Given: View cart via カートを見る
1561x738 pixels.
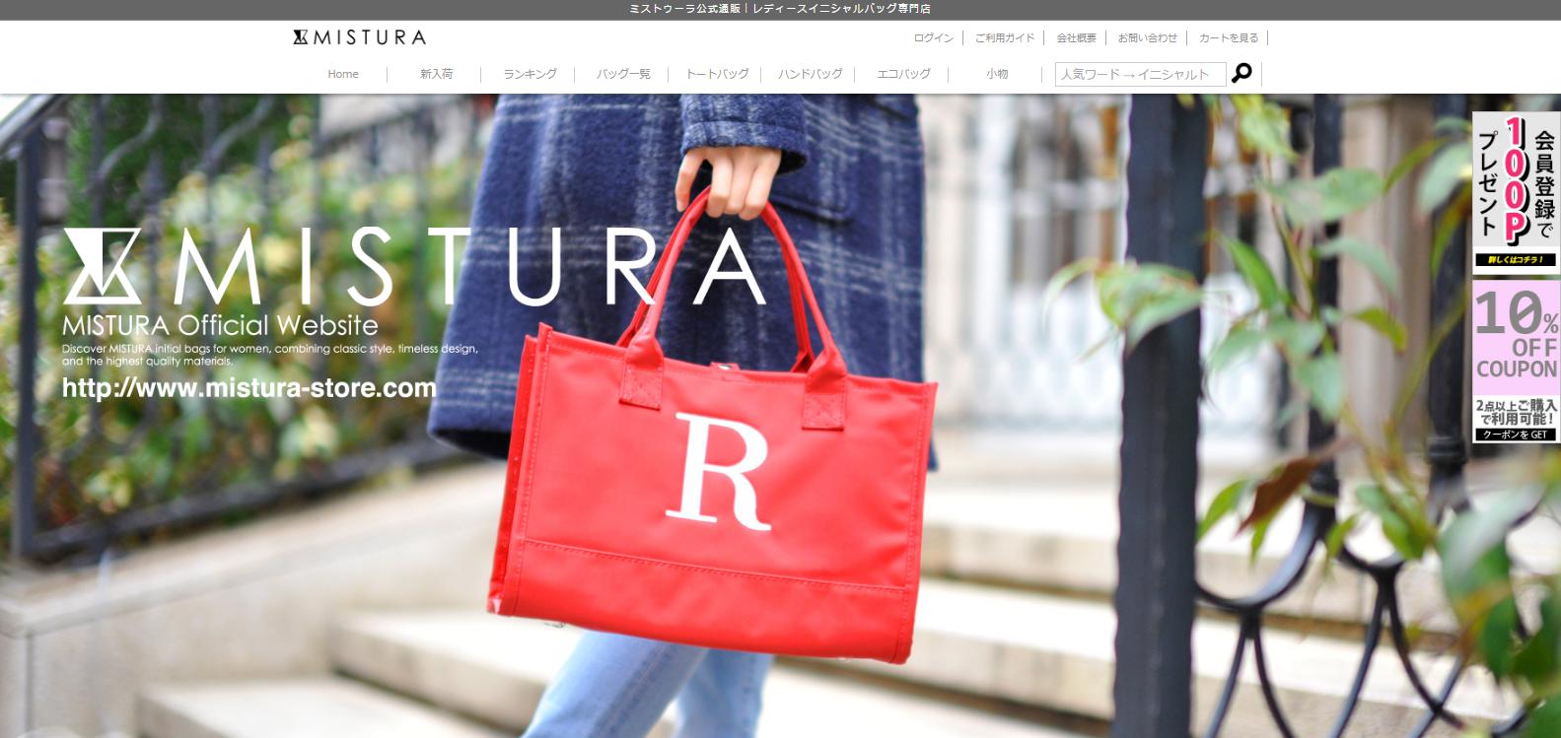Looking at the screenshot, I should (x=1229, y=37).
